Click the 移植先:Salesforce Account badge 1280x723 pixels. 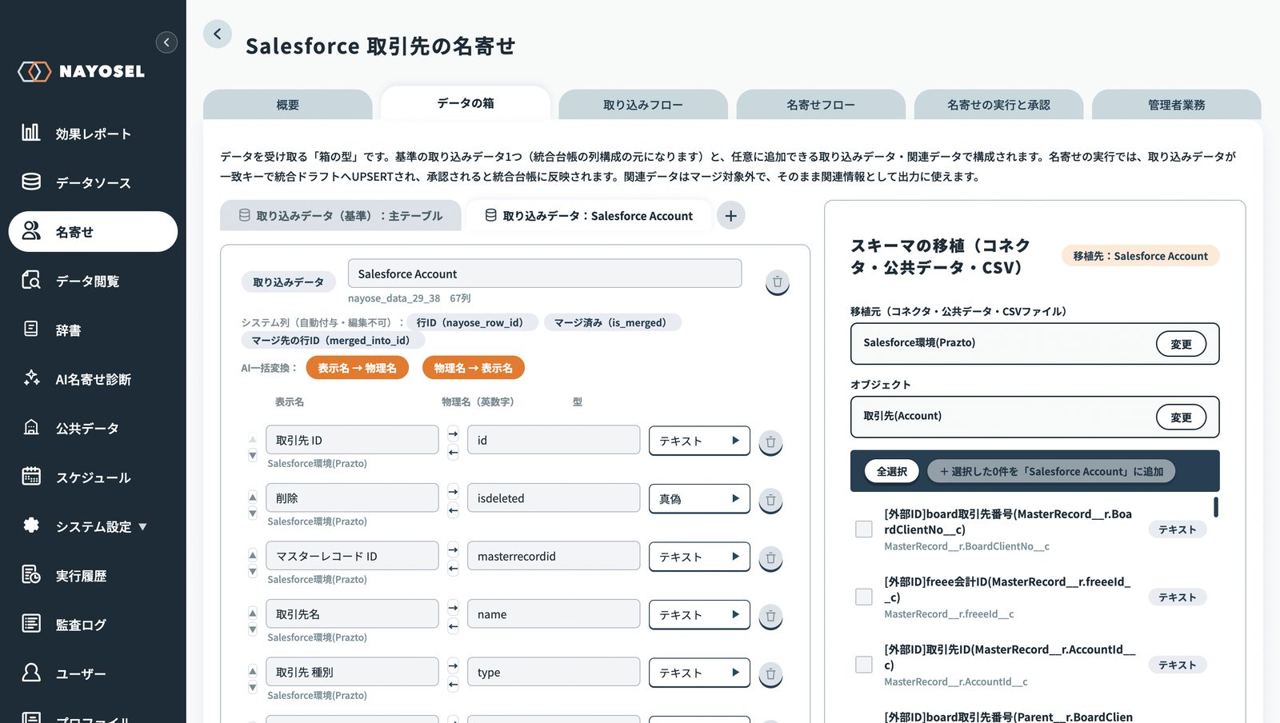(1140, 256)
